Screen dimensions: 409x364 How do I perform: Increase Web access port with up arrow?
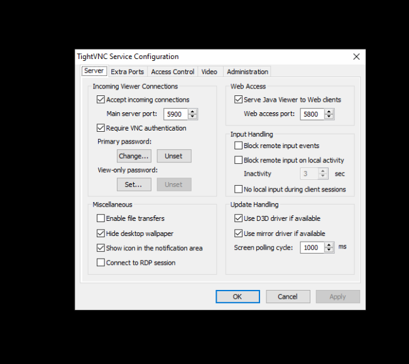click(x=329, y=112)
